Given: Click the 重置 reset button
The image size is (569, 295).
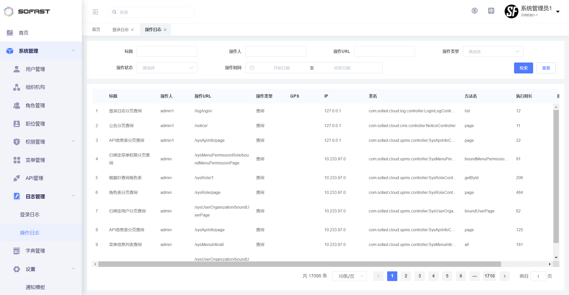Looking at the screenshot, I should click(x=546, y=68).
